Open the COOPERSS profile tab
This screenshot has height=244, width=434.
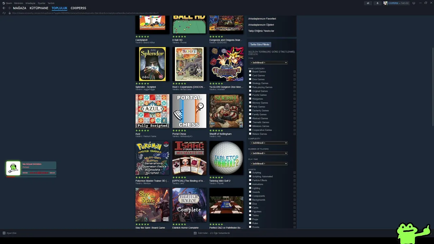pyautogui.click(x=78, y=8)
